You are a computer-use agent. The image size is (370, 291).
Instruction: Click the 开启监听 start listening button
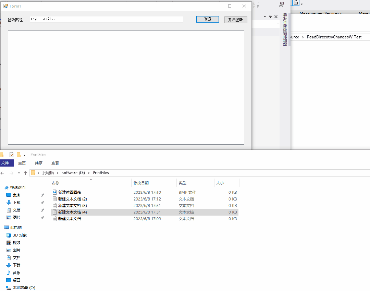click(x=236, y=20)
